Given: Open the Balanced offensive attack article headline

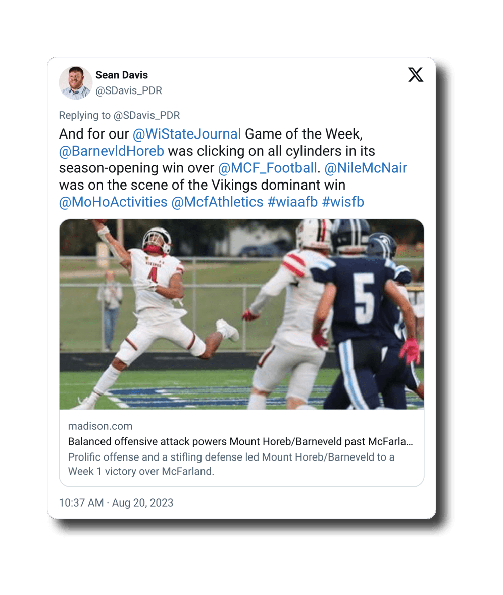Looking at the screenshot, I should click(x=241, y=442).
